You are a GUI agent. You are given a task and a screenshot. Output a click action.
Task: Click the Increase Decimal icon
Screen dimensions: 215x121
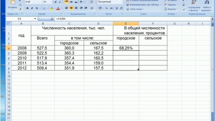click(117, 8)
